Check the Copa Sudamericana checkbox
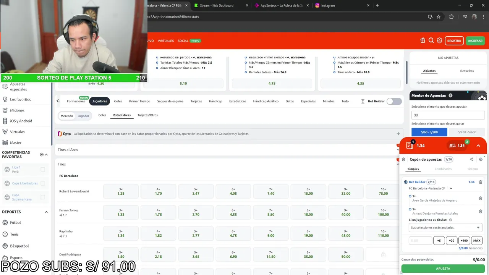The height and width of the screenshot is (275, 489). pos(43,197)
